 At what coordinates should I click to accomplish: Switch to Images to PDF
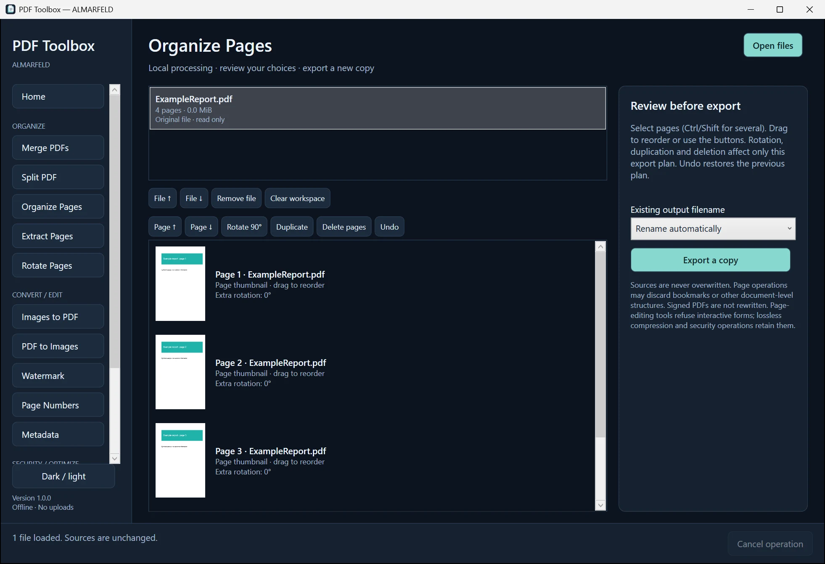58,317
